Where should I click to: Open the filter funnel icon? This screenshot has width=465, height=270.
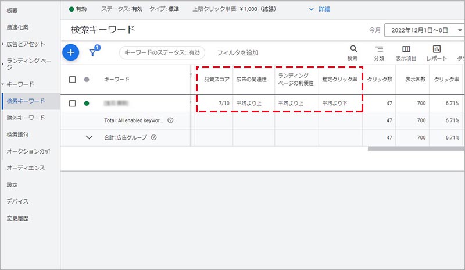(x=93, y=52)
